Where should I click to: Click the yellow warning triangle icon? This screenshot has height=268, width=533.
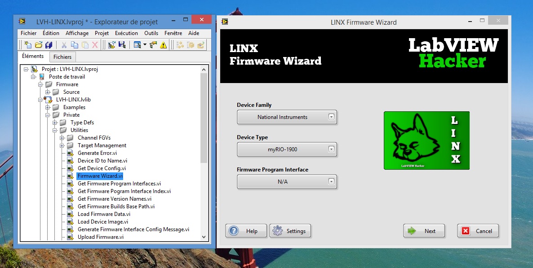tap(164, 44)
